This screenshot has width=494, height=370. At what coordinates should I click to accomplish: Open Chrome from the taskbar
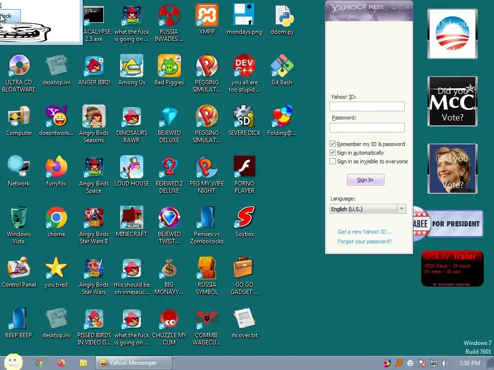tap(39, 363)
